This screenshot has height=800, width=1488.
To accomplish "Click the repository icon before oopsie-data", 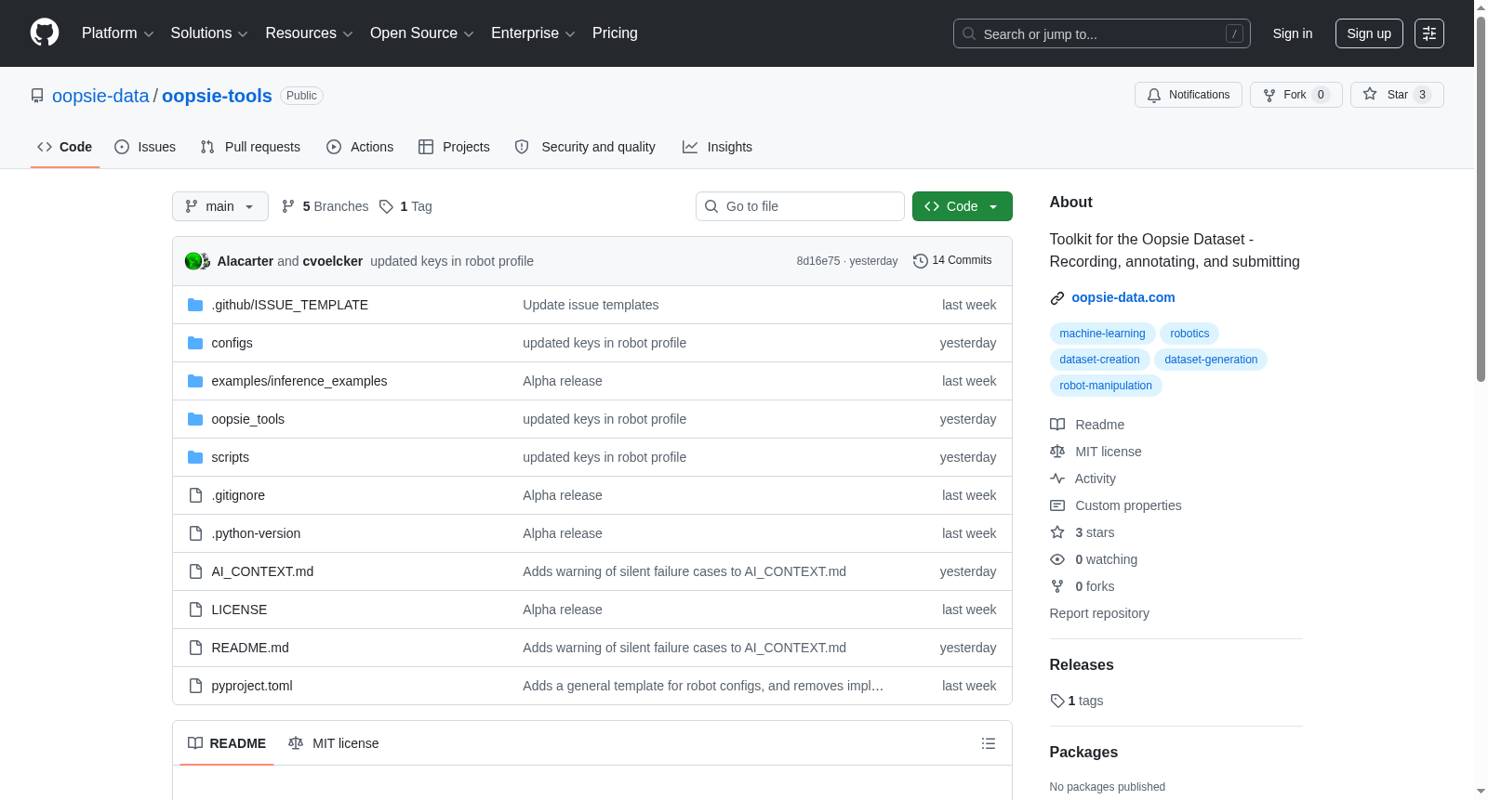I will click(x=37, y=96).
